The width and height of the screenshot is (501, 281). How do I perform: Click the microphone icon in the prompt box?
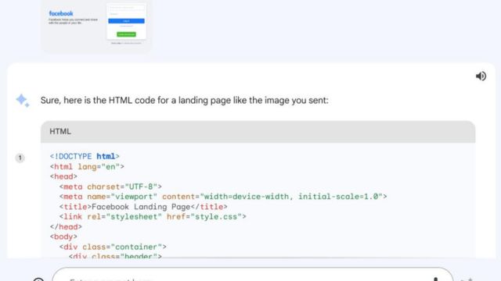[435, 279]
